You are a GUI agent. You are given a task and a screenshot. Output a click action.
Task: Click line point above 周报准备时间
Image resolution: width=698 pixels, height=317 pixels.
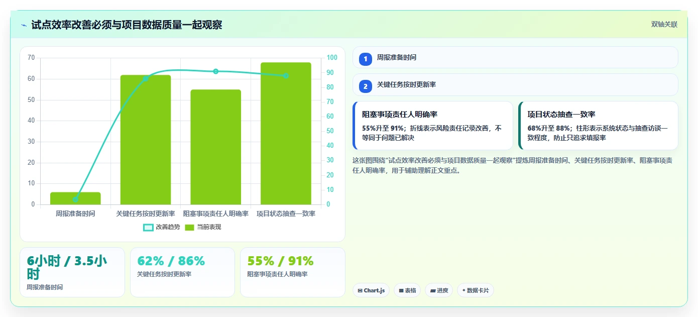point(75,199)
